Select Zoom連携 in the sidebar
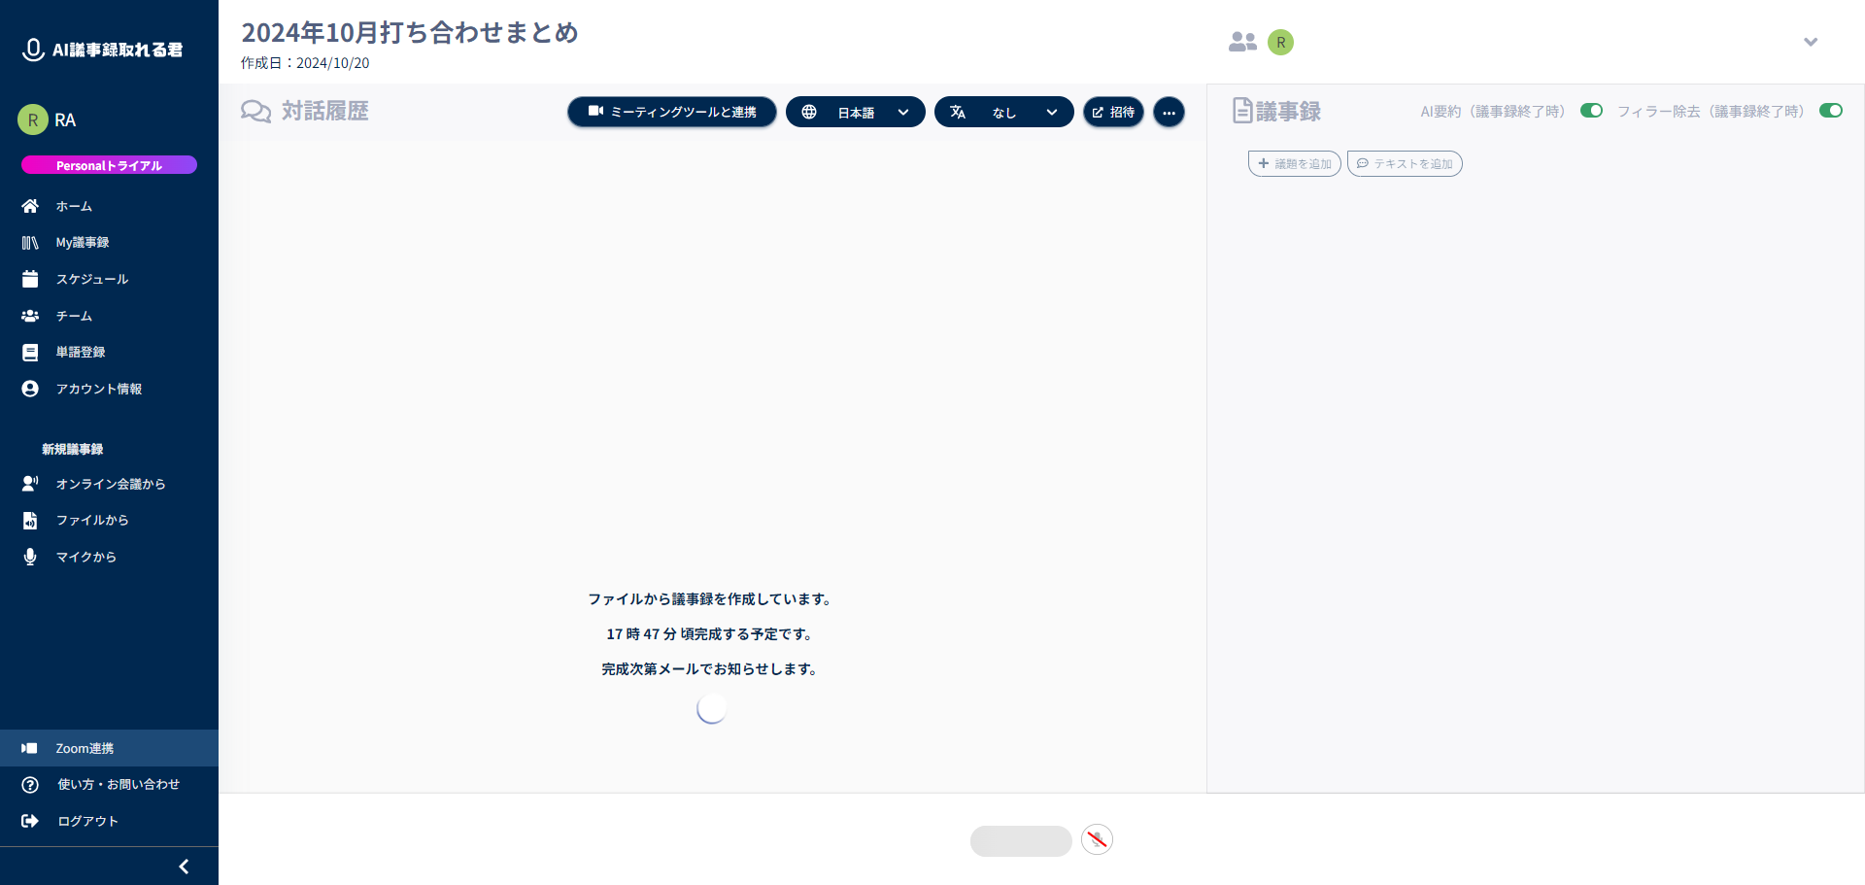Image resolution: width=1865 pixels, height=885 pixels. (x=85, y=748)
